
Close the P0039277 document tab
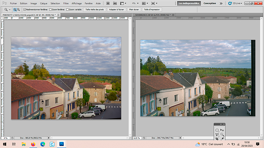click(x=58, y=15)
